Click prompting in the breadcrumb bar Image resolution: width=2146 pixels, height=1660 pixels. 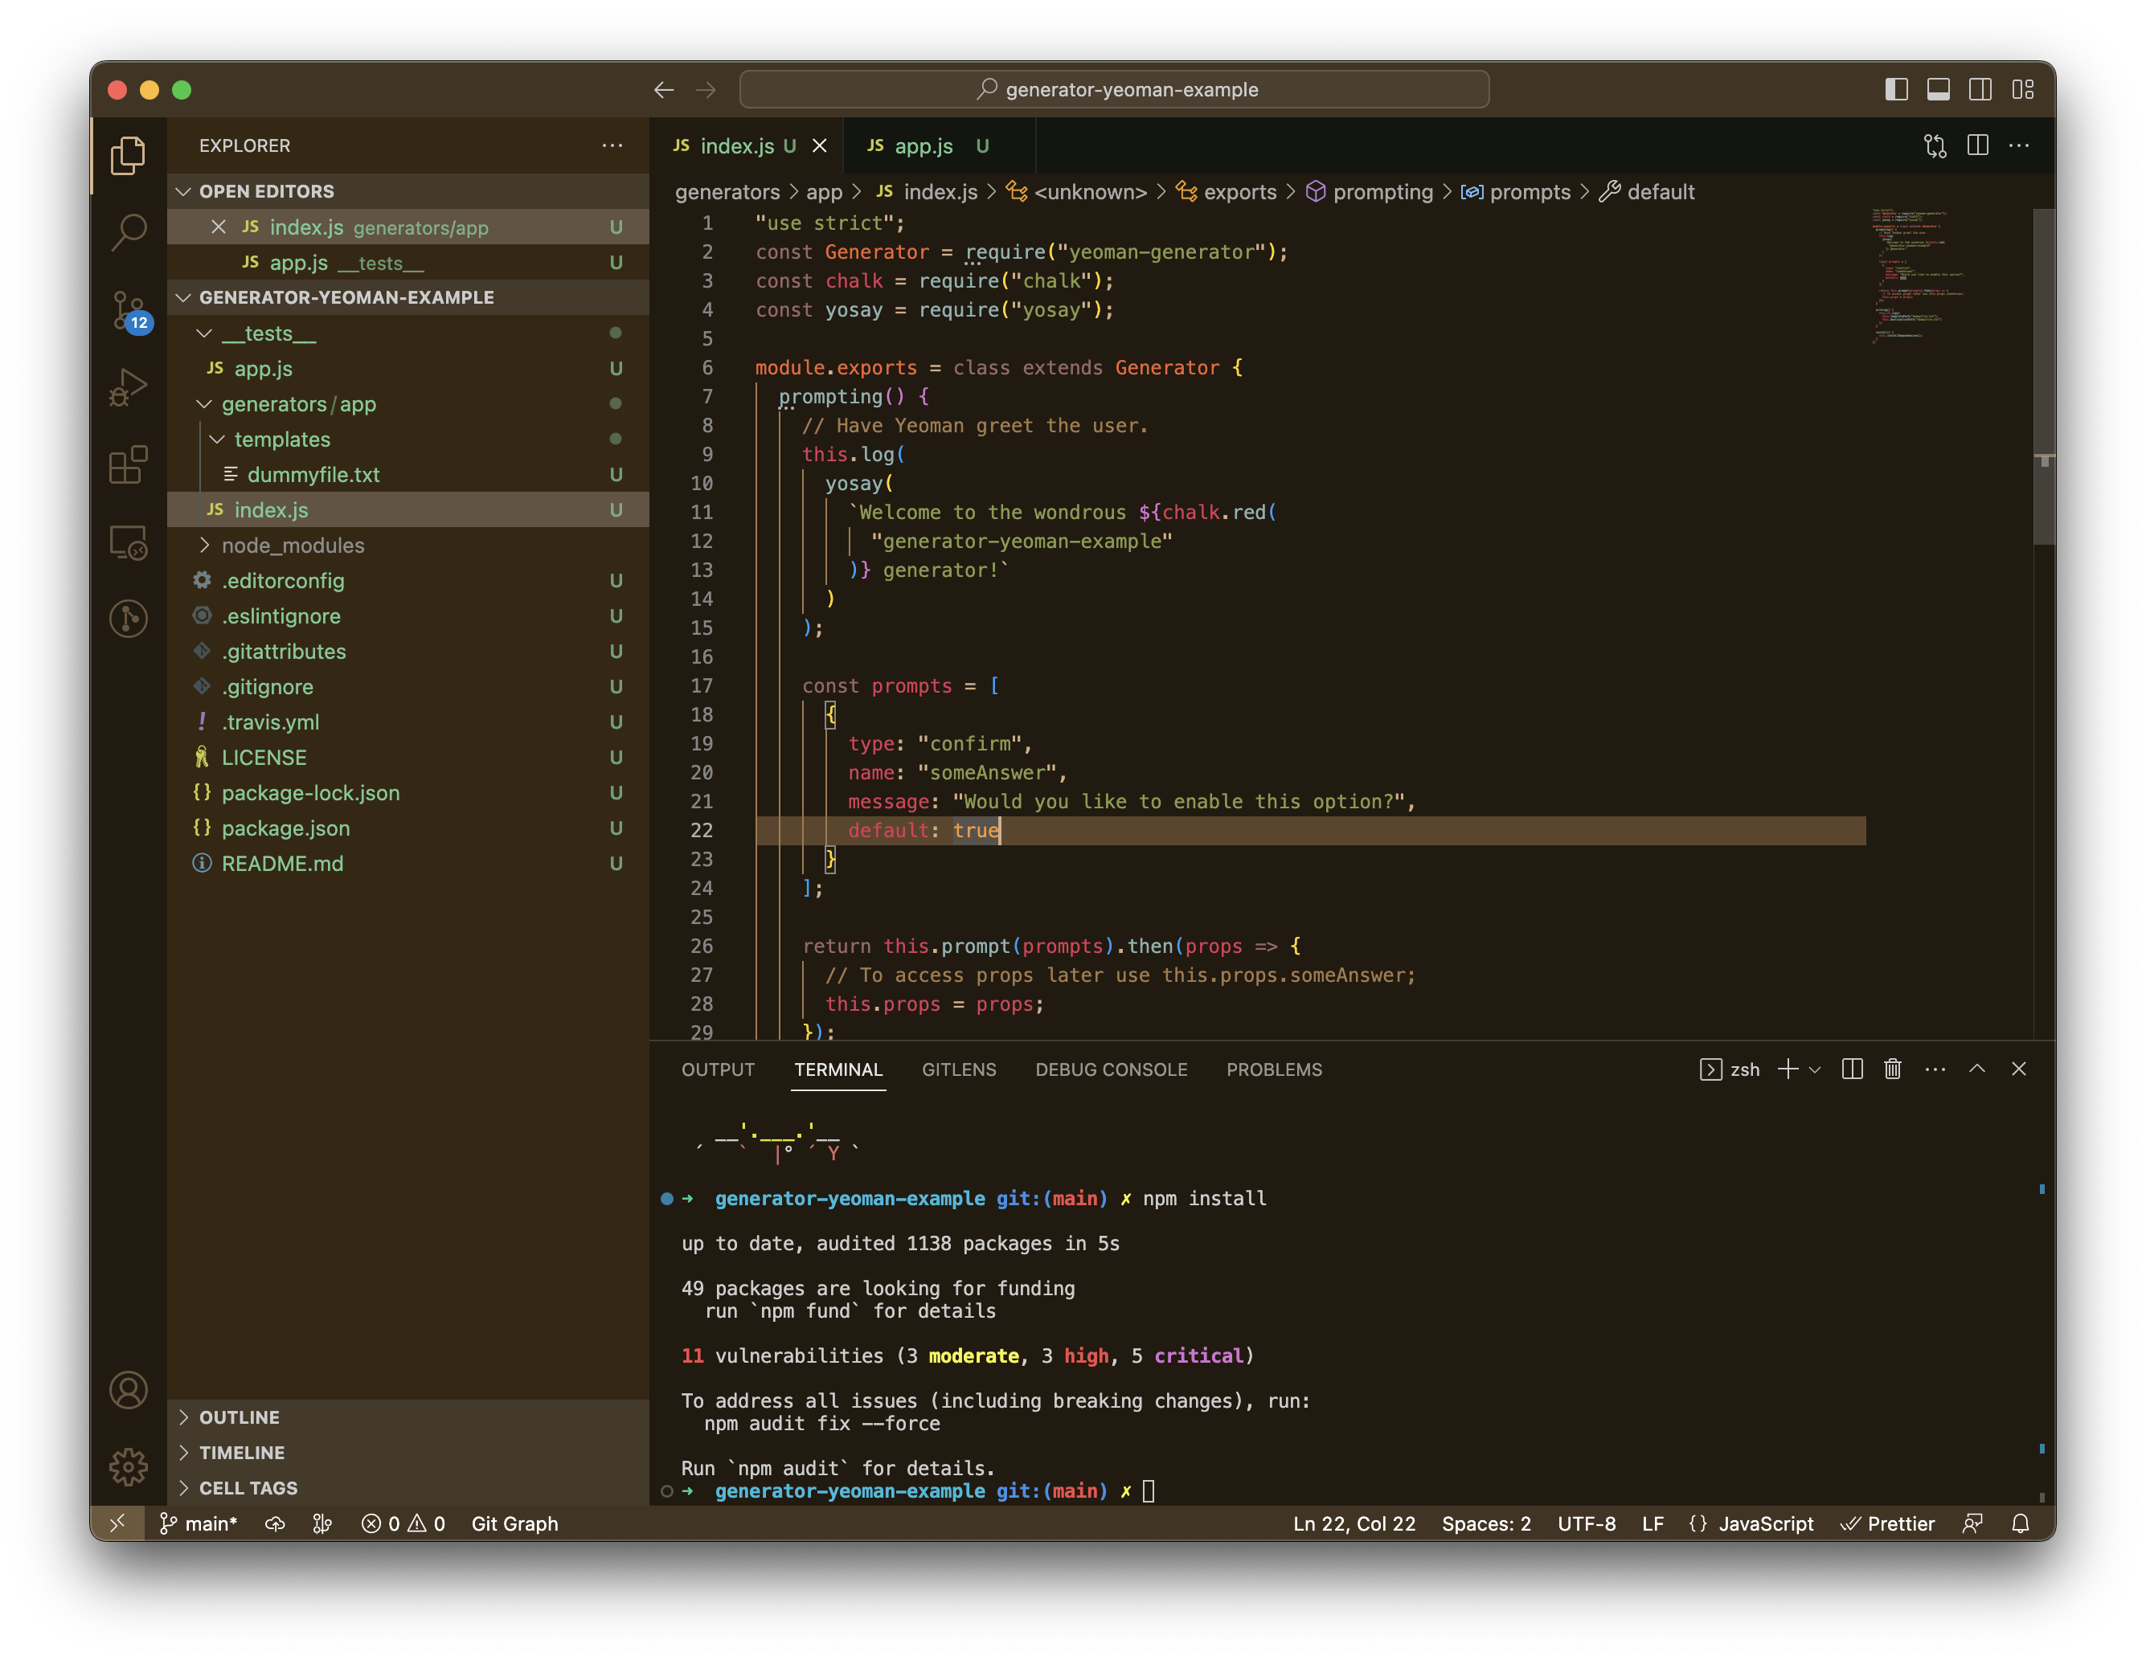1370,191
